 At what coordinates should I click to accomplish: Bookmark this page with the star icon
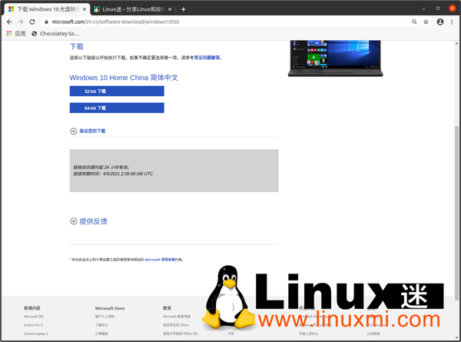[426, 22]
